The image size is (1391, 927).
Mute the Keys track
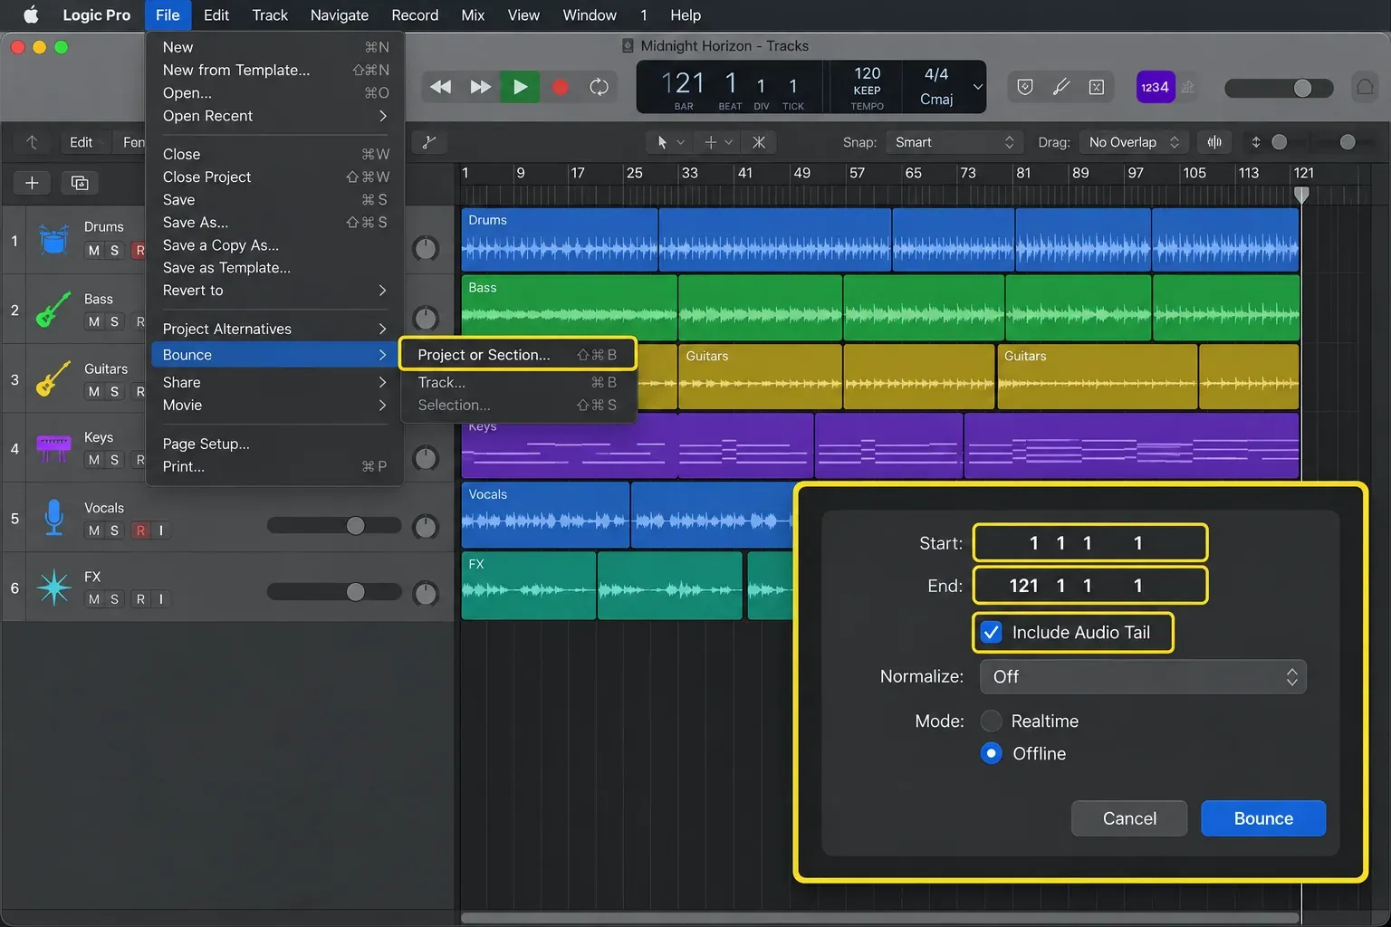coord(94,460)
